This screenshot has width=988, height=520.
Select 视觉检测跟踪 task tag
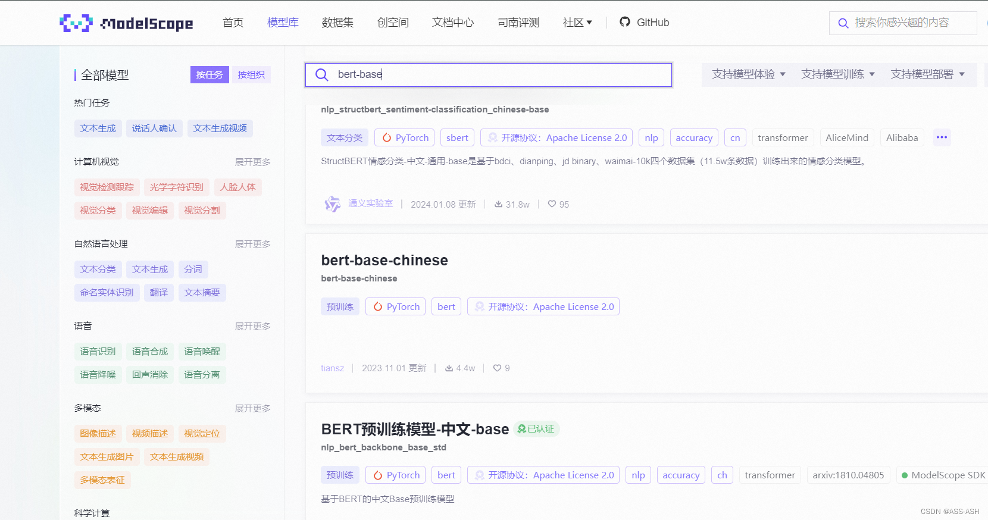107,187
